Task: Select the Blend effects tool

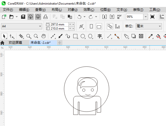Action: (x=126, y=36)
